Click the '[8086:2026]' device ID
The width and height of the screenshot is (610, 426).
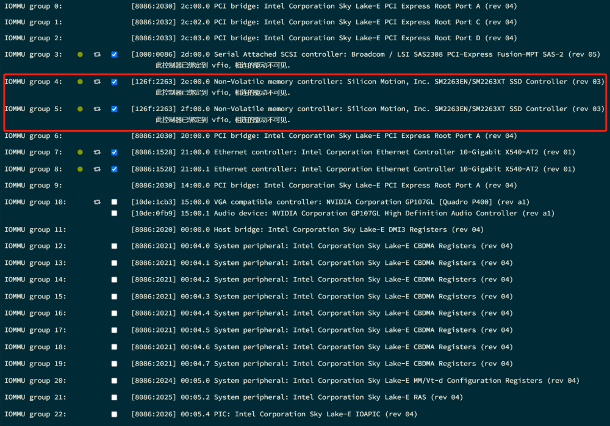coord(154,414)
